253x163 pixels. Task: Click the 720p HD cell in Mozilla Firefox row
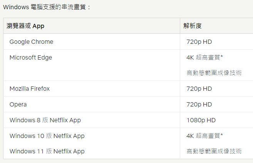click(x=216, y=88)
